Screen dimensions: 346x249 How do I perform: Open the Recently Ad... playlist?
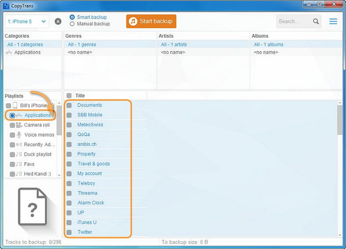pyautogui.click(x=39, y=144)
